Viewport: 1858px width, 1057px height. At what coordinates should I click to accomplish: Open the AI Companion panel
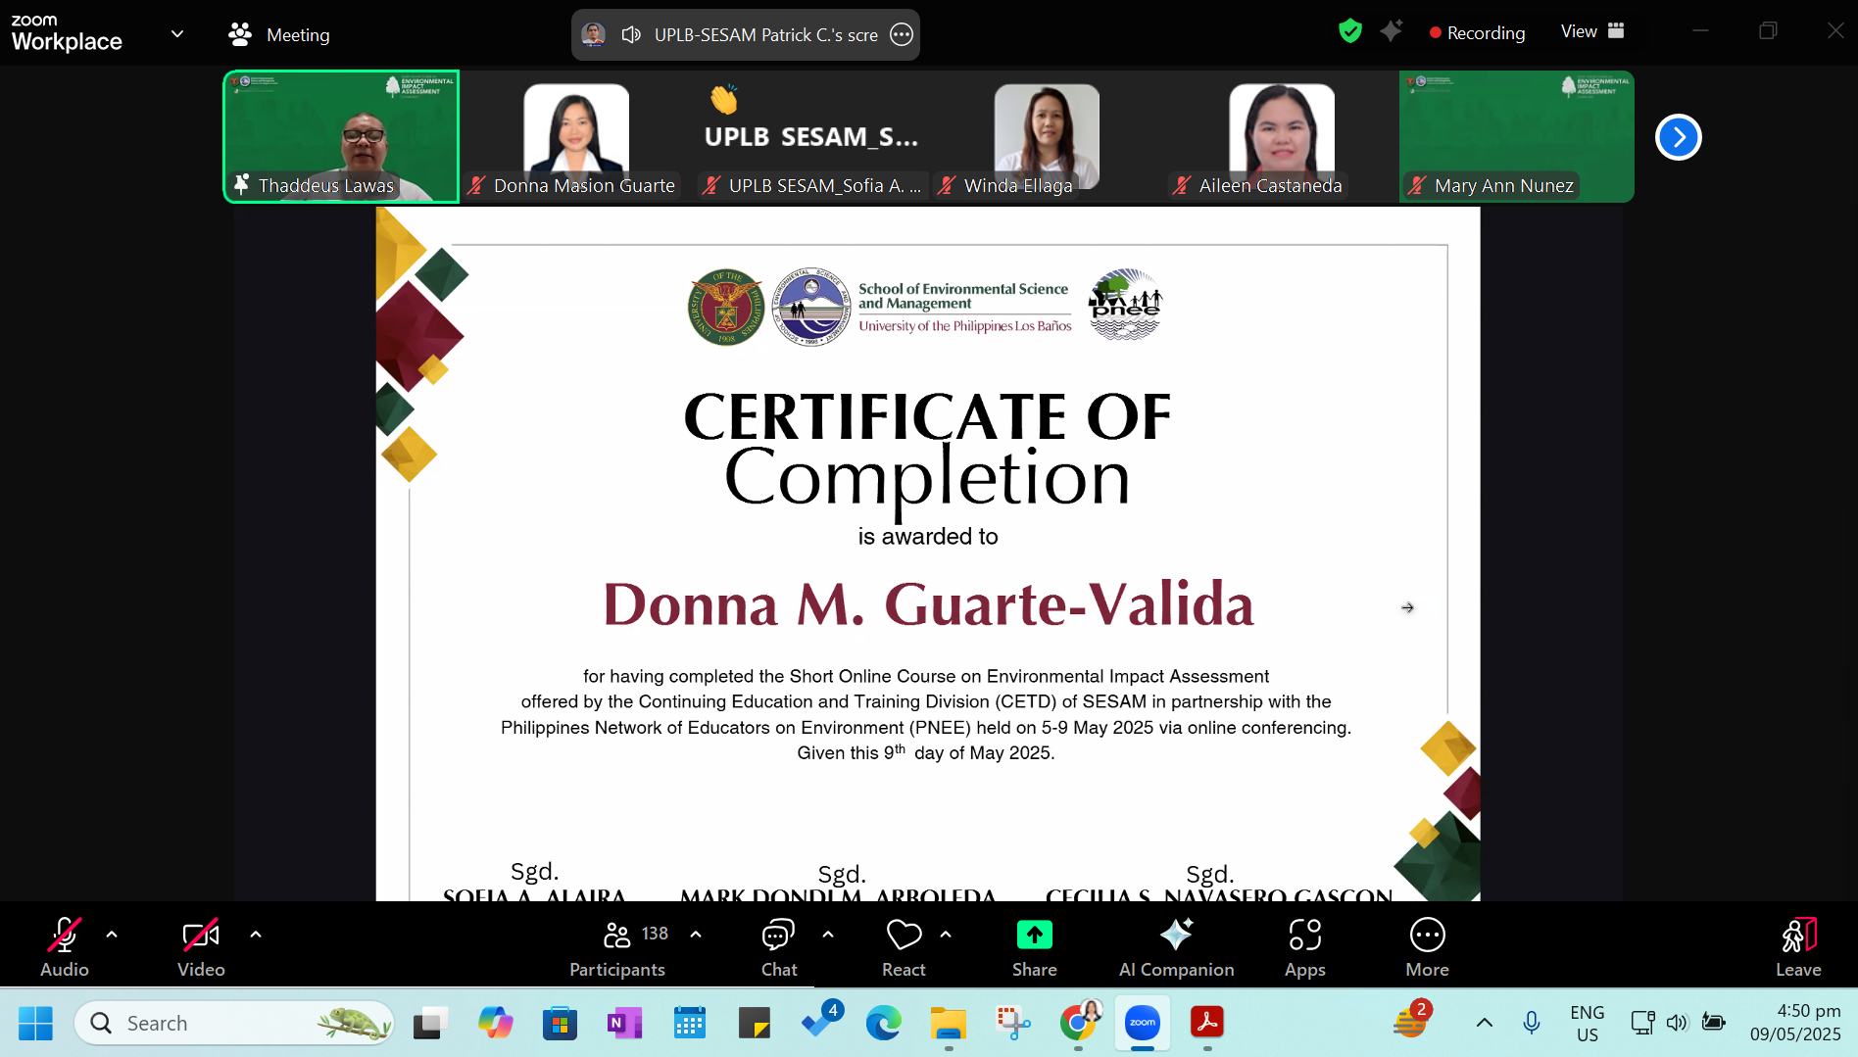click(1176, 946)
